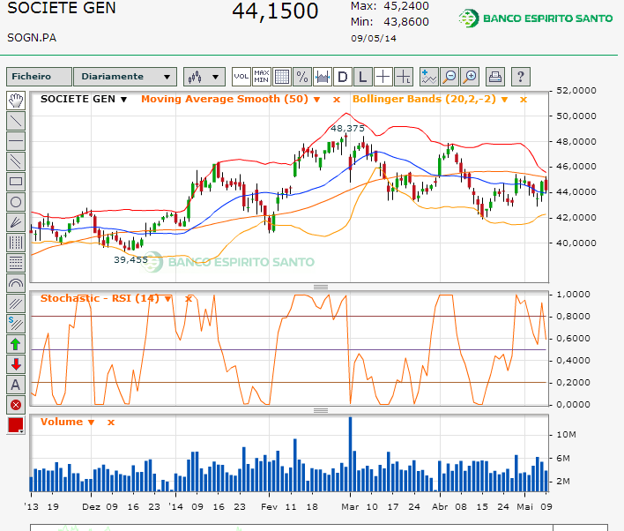Screen dimensions: 624x531
Task: Toggle the D button in toolbar
Action: [343, 77]
